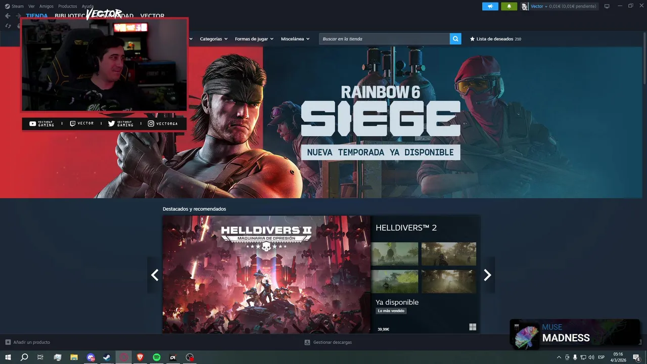Show next featured game carousel arrow
The height and width of the screenshot is (364, 647).
[x=487, y=275]
